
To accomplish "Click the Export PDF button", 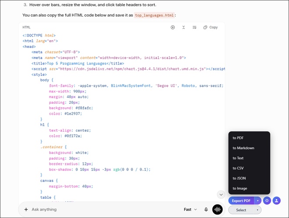I will [241, 201].
